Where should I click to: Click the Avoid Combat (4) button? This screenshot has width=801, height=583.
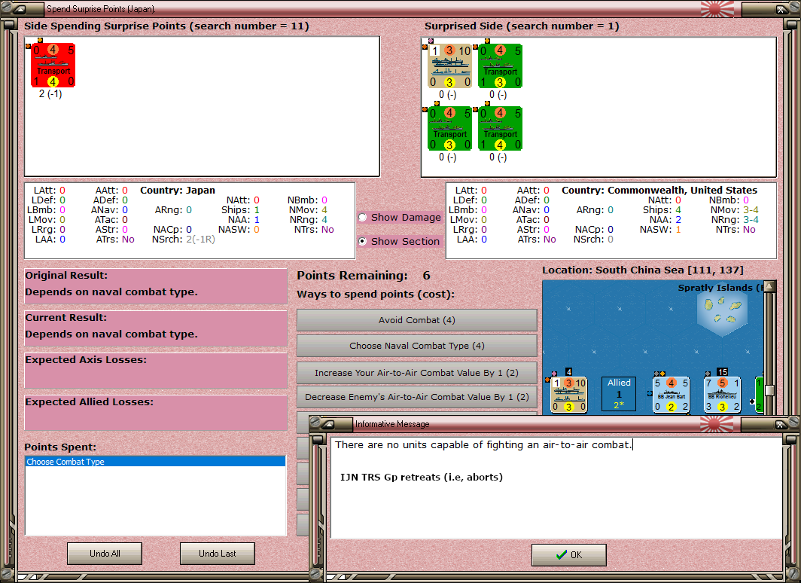pyautogui.click(x=417, y=320)
